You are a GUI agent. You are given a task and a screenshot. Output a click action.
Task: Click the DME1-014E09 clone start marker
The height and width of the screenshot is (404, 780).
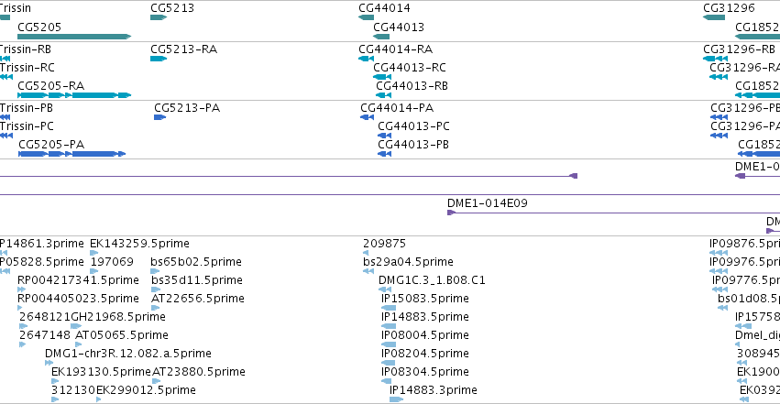pos(451,213)
